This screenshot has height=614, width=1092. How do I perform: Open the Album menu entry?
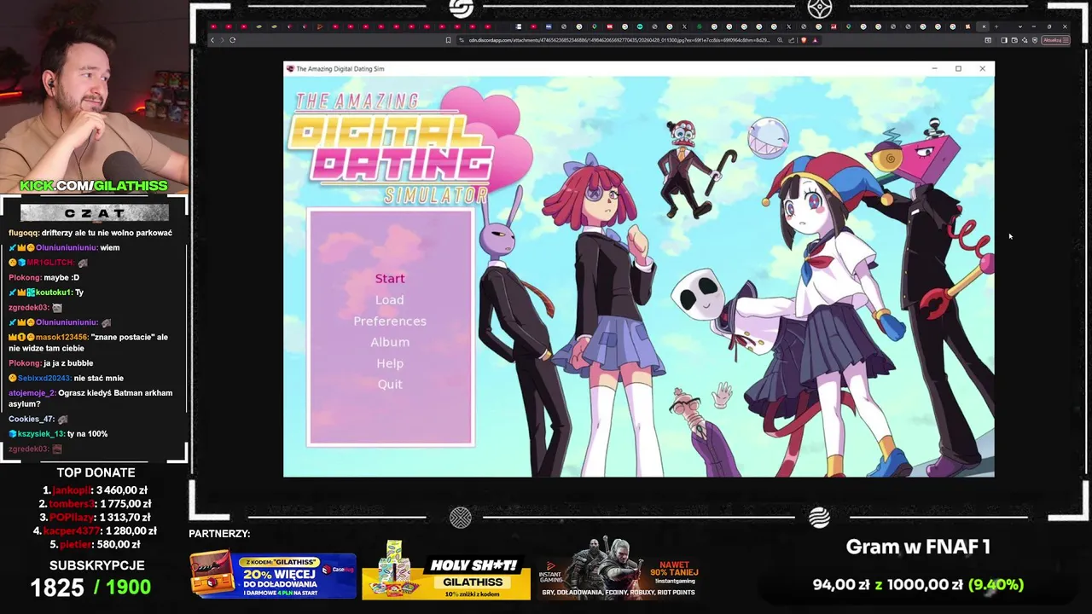click(390, 342)
